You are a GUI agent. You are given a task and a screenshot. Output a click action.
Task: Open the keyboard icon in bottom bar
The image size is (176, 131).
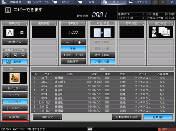(x=90, y=129)
